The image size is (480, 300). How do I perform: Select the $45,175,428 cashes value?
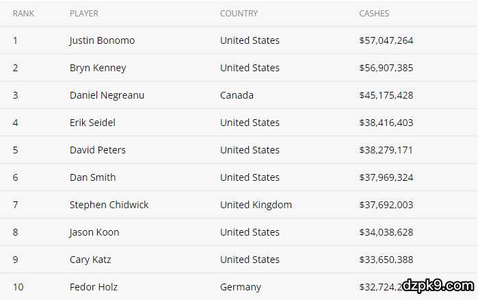point(386,95)
